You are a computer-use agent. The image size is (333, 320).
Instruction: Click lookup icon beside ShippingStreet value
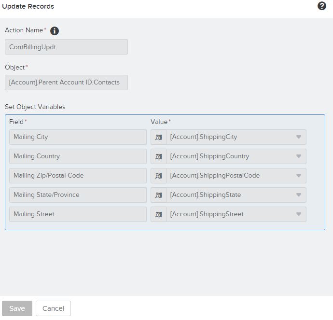coord(158,214)
